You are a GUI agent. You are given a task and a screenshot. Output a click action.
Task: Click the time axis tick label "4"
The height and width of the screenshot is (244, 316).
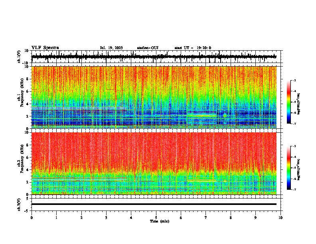[131, 218]
